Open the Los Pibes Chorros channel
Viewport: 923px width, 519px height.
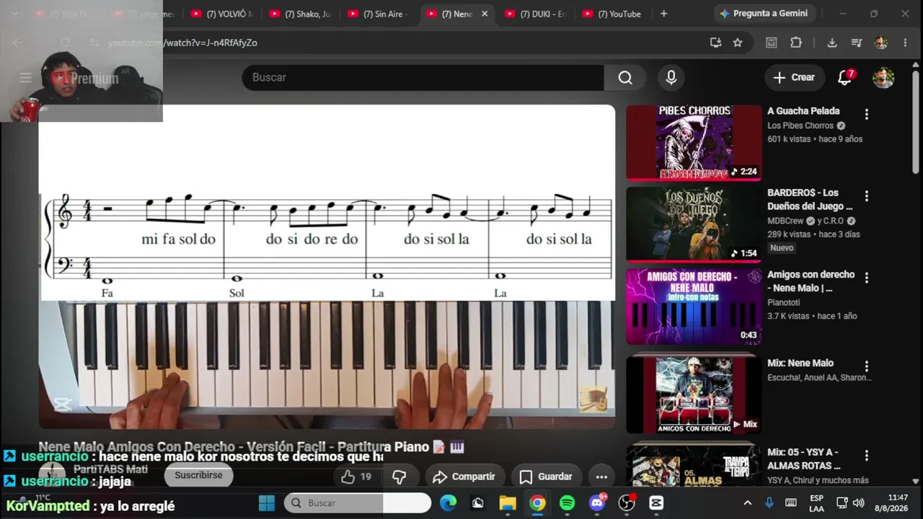point(800,125)
